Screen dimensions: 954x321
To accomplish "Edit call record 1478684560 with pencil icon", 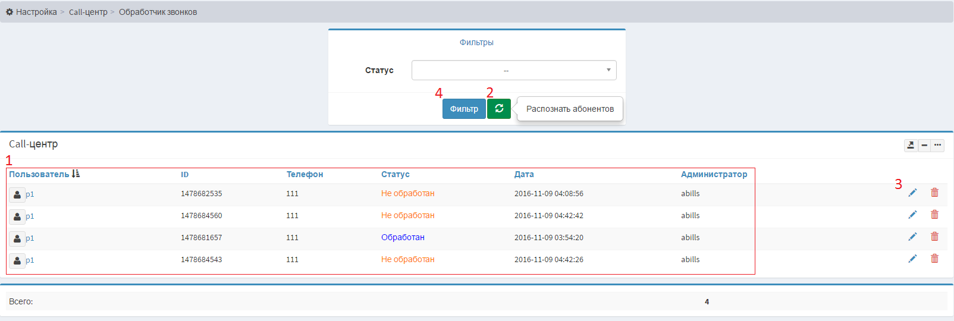I will pyautogui.click(x=912, y=215).
